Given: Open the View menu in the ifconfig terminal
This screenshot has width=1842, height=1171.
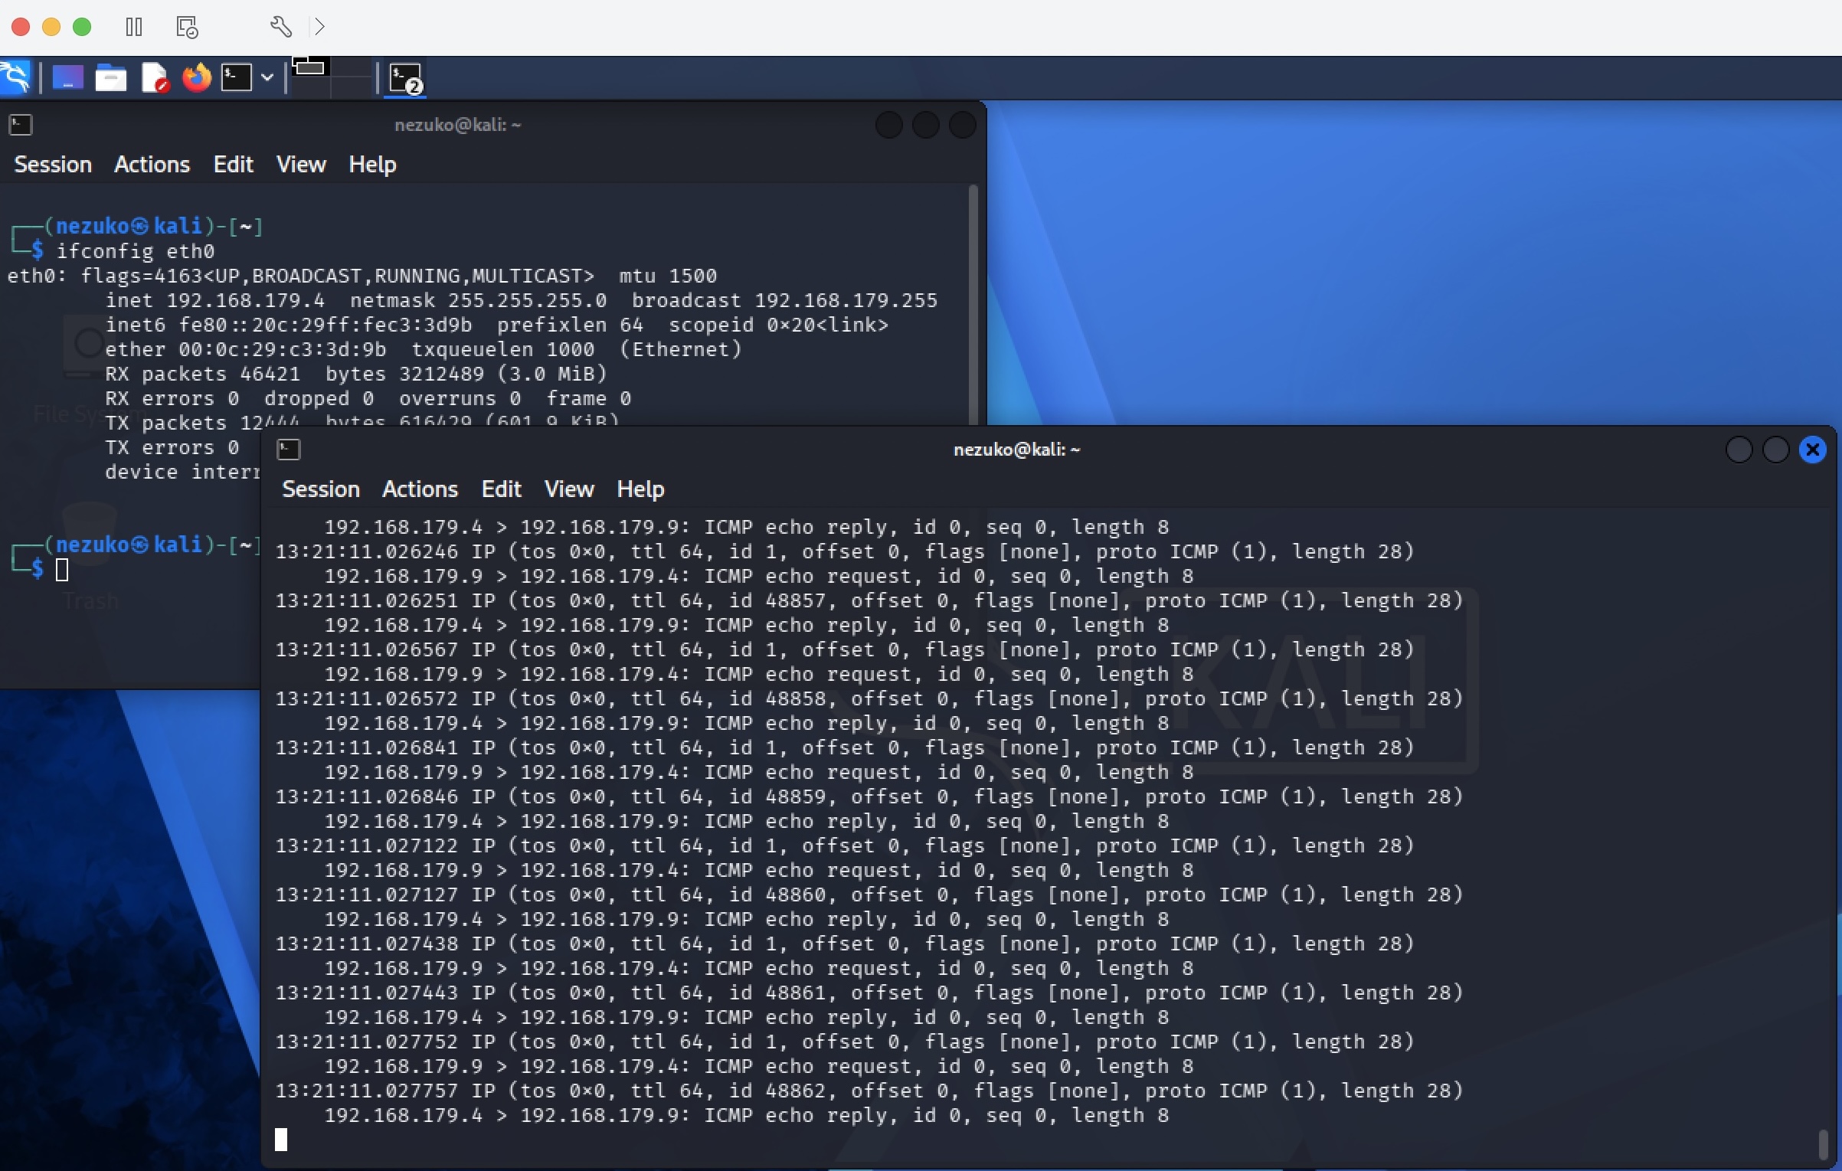Looking at the screenshot, I should click(x=300, y=164).
